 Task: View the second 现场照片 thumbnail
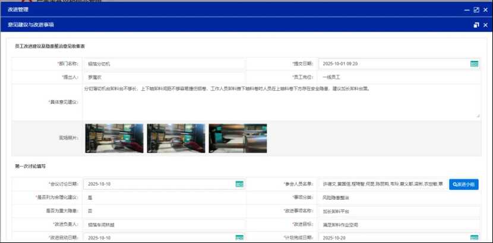[176, 138]
